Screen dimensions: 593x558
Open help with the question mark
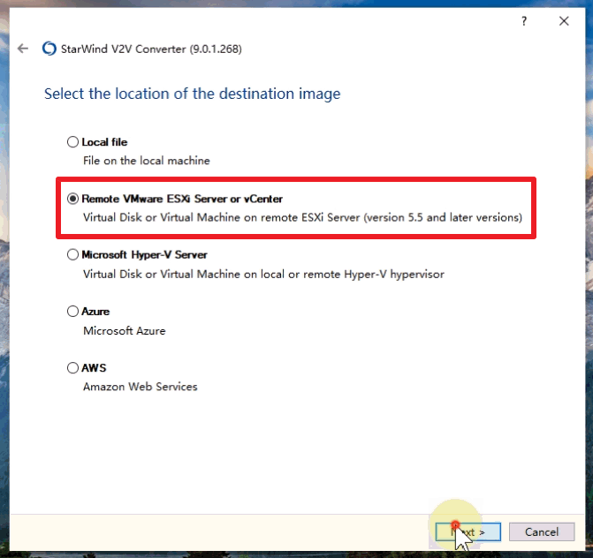pyautogui.click(x=524, y=21)
